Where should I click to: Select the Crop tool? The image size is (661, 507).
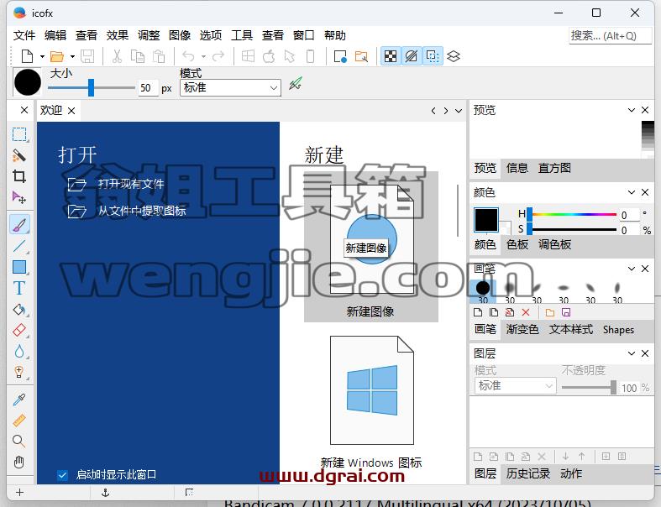coord(19,176)
